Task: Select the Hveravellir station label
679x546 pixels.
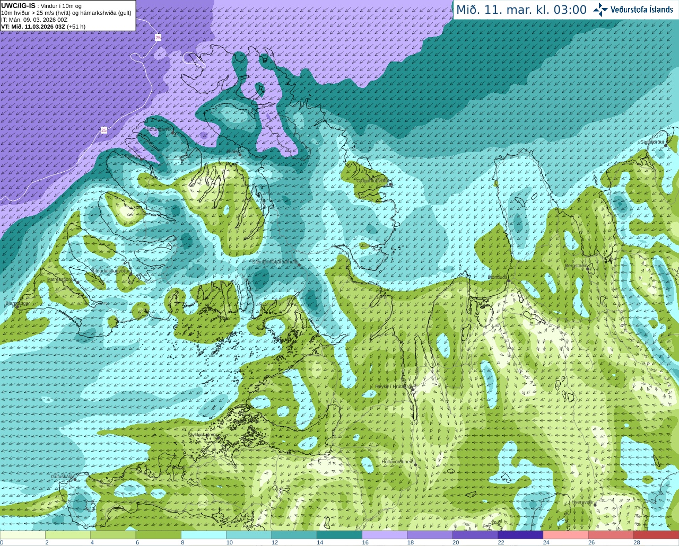Action: click(582, 502)
